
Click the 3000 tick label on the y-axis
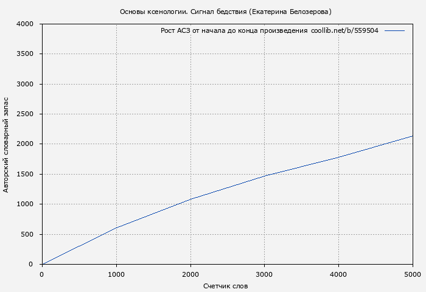click(25, 84)
